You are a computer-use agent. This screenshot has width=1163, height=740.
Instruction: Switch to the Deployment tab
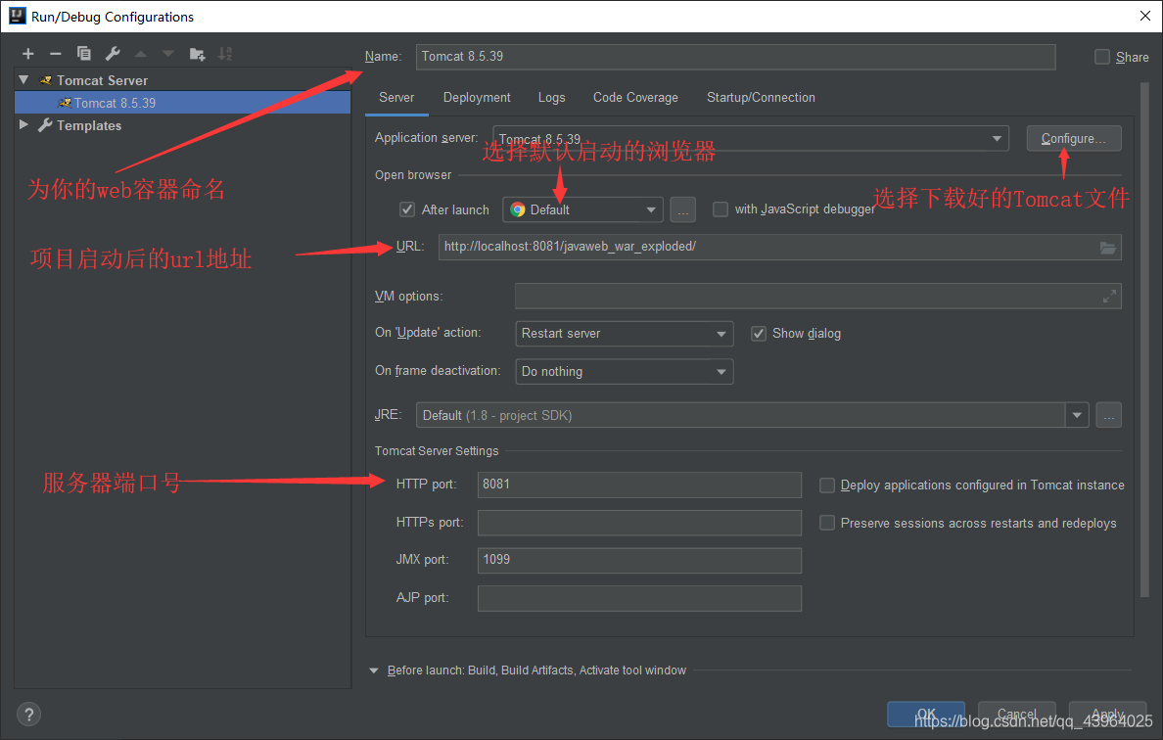pyautogui.click(x=477, y=97)
